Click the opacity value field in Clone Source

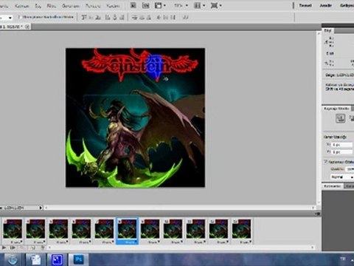350,169
